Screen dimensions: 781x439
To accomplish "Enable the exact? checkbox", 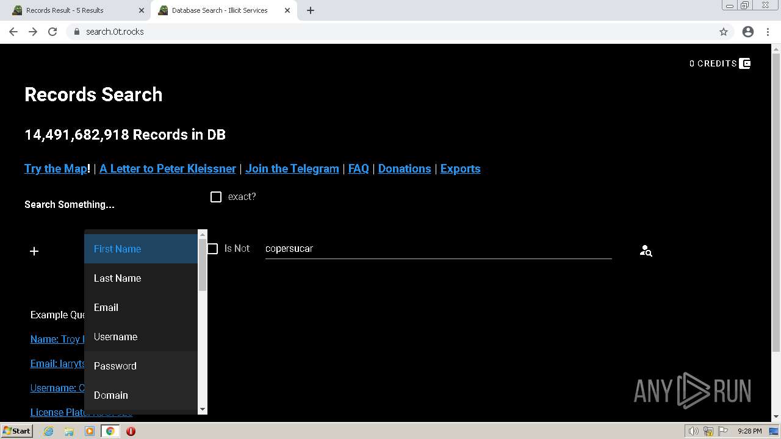I will pyautogui.click(x=216, y=197).
